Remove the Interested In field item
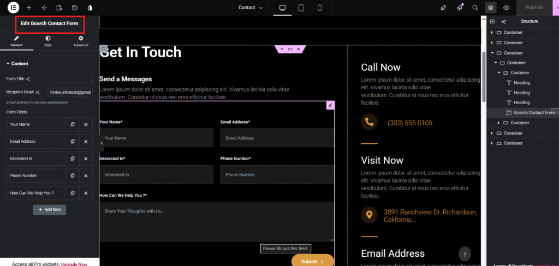 pos(86,159)
